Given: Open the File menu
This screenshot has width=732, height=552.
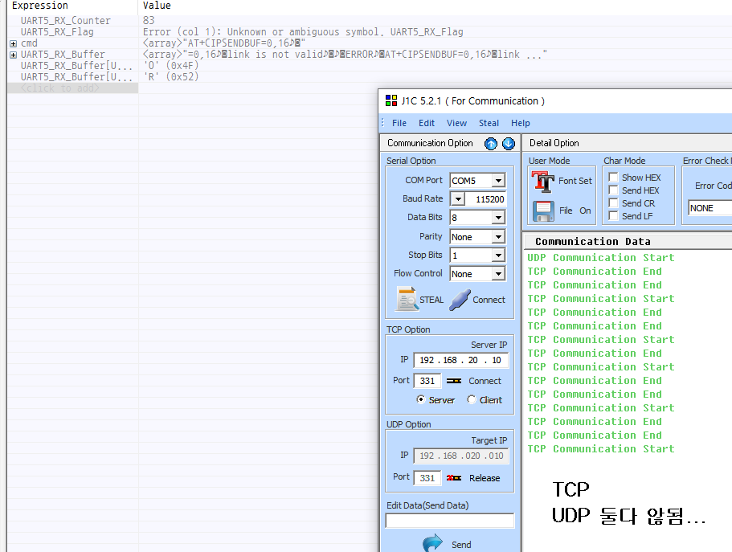Looking at the screenshot, I should [399, 123].
